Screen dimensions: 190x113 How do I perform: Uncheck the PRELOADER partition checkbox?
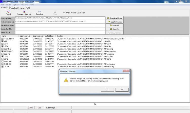[3, 39]
